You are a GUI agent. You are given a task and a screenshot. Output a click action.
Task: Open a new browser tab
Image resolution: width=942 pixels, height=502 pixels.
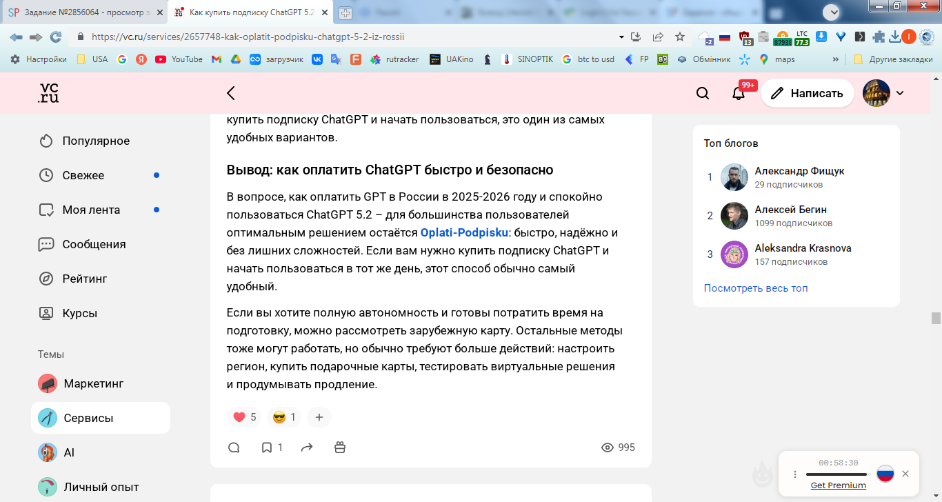[x=345, y=13]
